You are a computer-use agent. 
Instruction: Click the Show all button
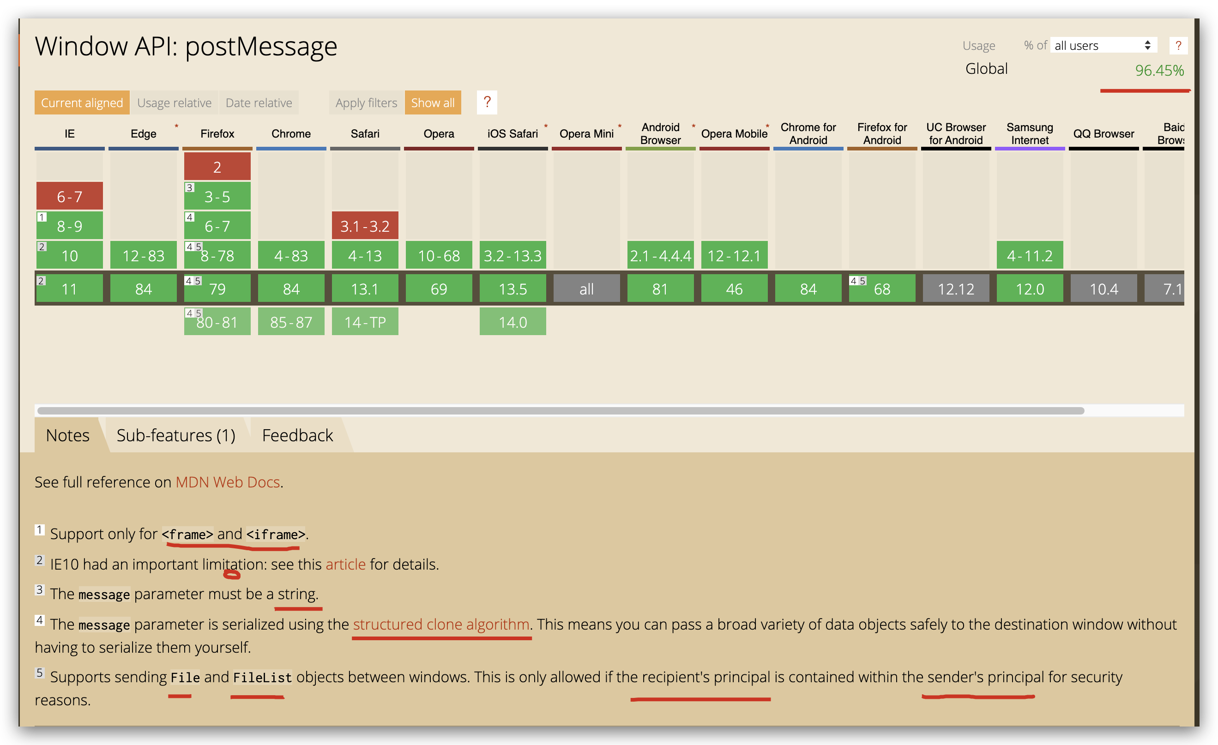coord(433,102)
